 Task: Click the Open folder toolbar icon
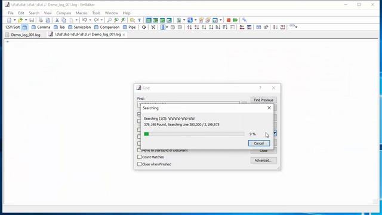pyautogui.click(x=20, y=20)
